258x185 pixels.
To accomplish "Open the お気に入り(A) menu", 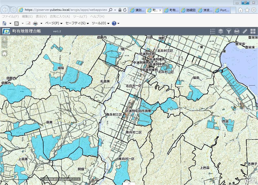I will [60, 16].
